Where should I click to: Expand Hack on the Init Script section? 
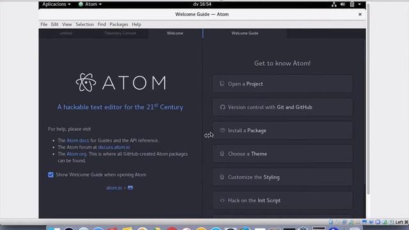[282, 200]
